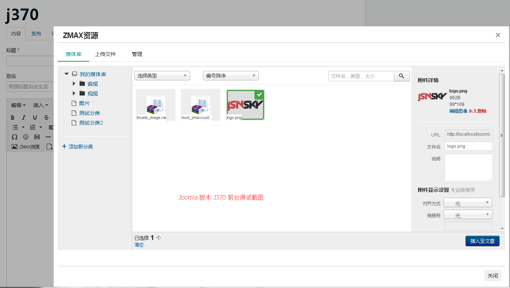Expand the 音频 folder arrow
This screenshot has width=510, height=288.
click(x=74, y=84)
